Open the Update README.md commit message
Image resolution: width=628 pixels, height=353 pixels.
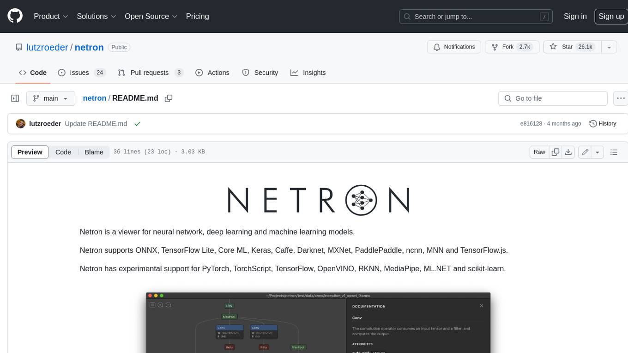point(96,123)
